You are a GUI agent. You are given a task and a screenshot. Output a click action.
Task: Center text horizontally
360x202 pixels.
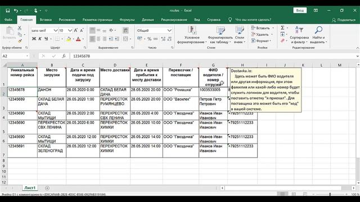point(98,39)
